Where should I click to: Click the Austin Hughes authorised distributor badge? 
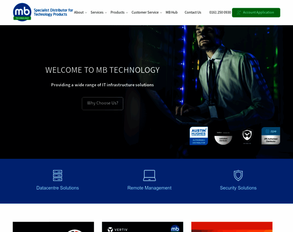click(199, 136)
